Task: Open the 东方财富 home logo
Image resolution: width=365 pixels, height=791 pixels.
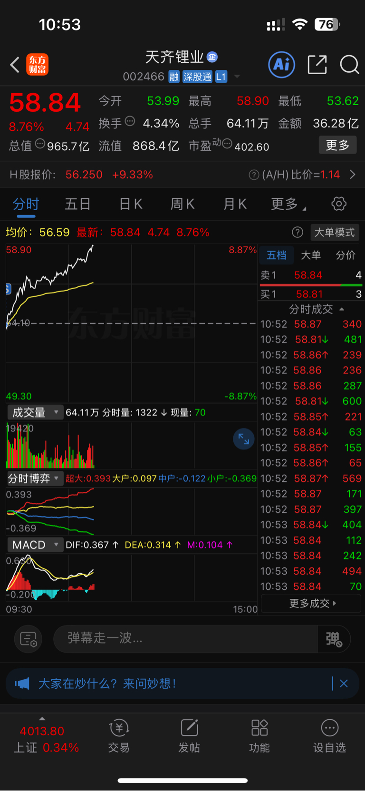Action: (37, 65)
